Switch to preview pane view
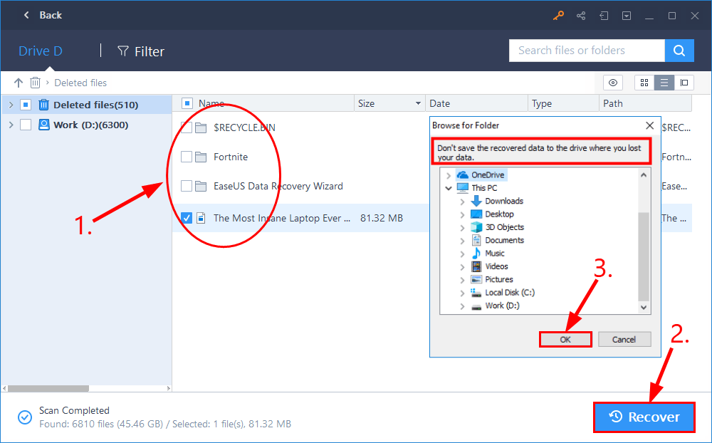Image resolution: width=712 pixels, height=443 pixels. (684, 83)
